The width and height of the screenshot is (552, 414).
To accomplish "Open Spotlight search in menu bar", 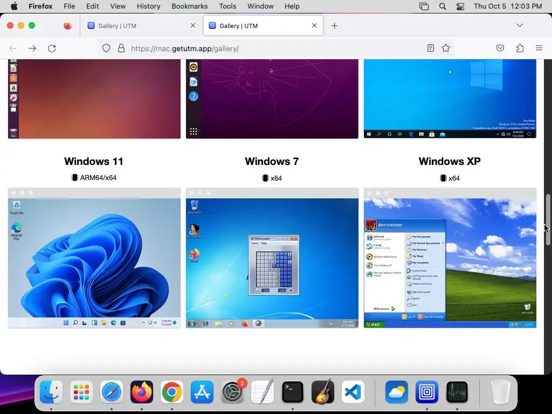I will pyautogui.click(x=443, y=6).
